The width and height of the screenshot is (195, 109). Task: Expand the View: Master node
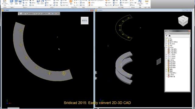point(166,44)
